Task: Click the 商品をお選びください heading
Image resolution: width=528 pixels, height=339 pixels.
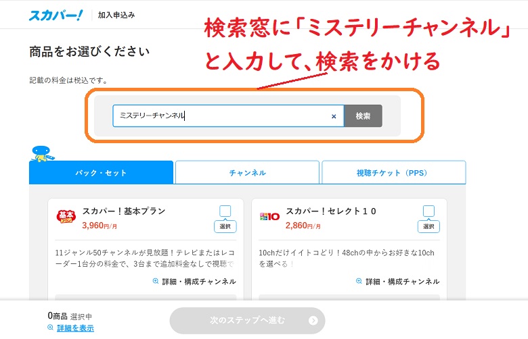Action: [89, 52]
